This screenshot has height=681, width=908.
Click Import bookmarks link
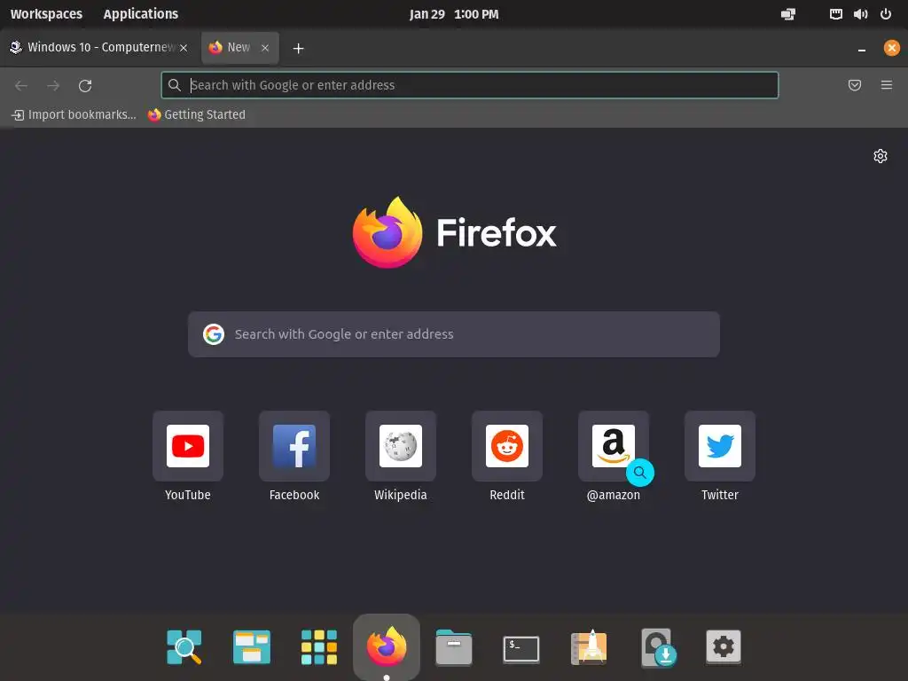74,114
